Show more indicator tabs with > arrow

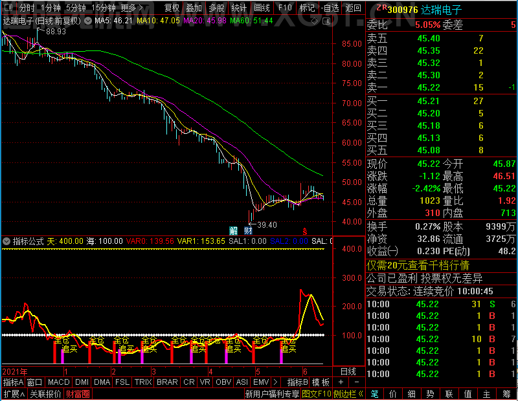[275, 382]
